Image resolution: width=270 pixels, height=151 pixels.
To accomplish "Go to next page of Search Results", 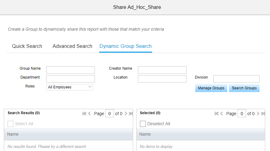I will point(126,114).
